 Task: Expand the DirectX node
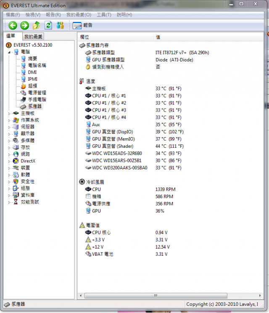[9, 161]
